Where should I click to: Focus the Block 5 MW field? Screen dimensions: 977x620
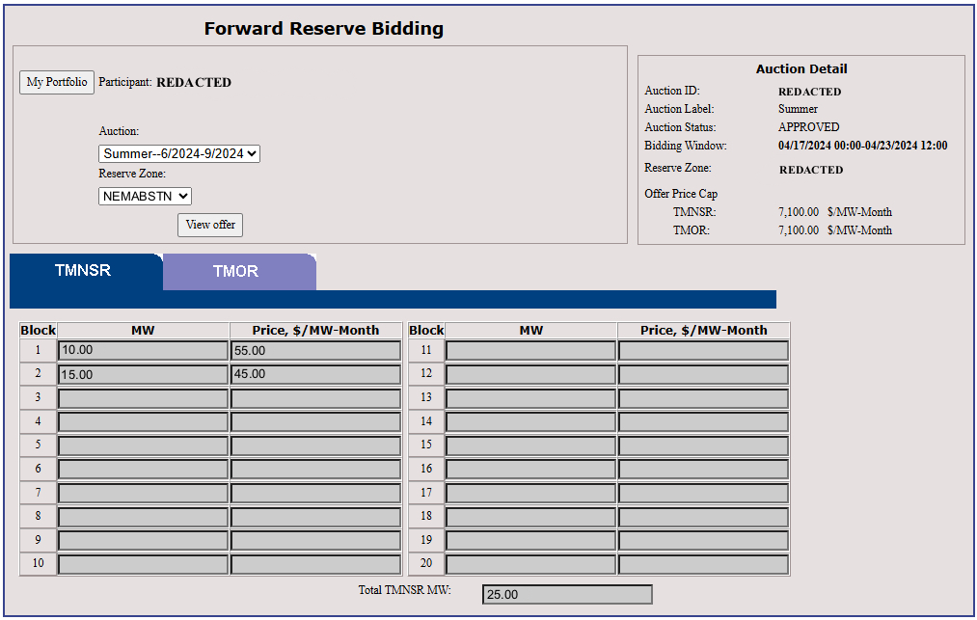click(143, 445)
